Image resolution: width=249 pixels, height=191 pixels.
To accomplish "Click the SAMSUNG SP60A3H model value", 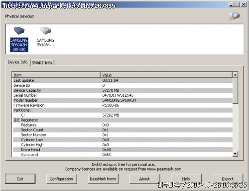I will (x=119, y=100).
